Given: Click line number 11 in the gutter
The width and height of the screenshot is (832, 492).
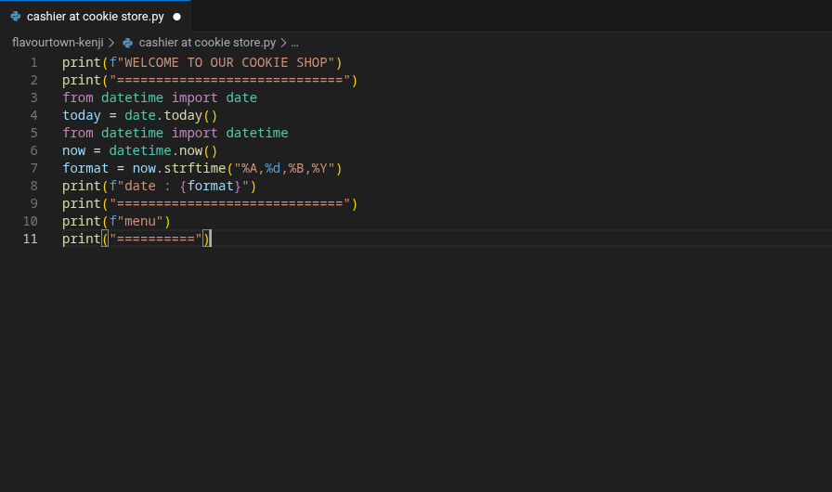Looking at the screenshot, I should [x=32, y=239].
